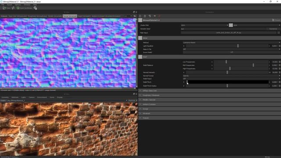This screenshot has height=158, width=281.
Task: Adjust the Relief Pinch Radius slider
Action: [227, 86]
